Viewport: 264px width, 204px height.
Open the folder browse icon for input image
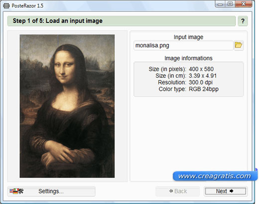pyautogui.click(x=238, y=45)
